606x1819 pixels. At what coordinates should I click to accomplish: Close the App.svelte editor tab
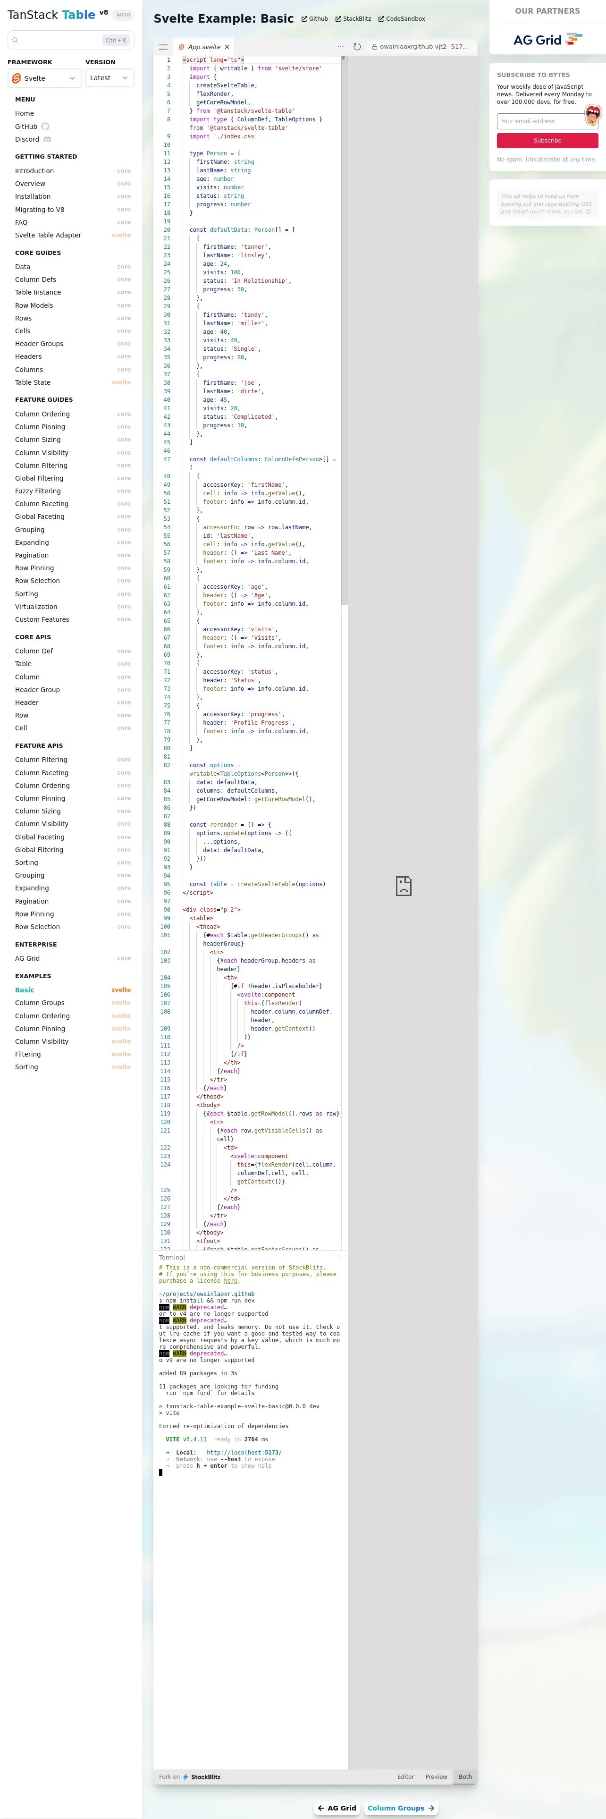(x=227, y=47)
